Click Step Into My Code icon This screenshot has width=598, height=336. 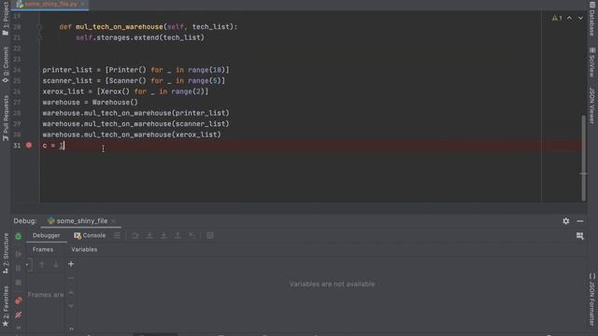(164, 235)
